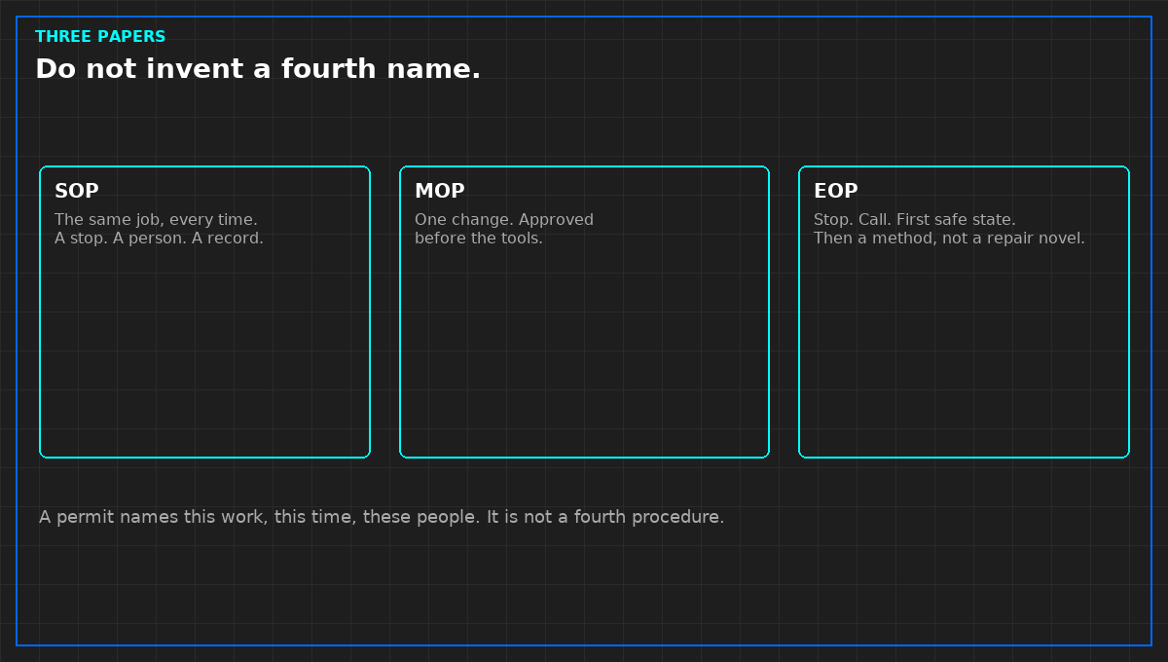Select the footer sentence about a permit
Viewport: 1168px width, 662px height.
pos(382,517)
